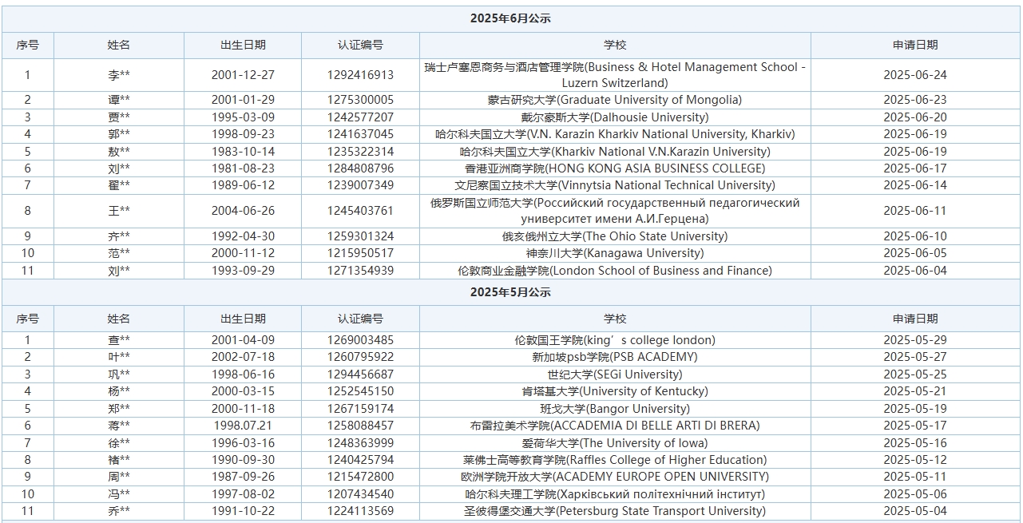This screenshot has height=523, width=1023.
Task: Select certification number 1242577207
Action: [360, 117]
